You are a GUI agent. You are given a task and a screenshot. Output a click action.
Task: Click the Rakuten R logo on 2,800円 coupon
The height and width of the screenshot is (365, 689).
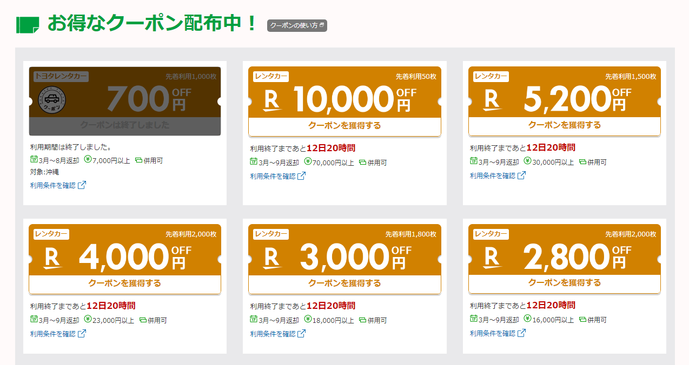(x=492, y=258)
